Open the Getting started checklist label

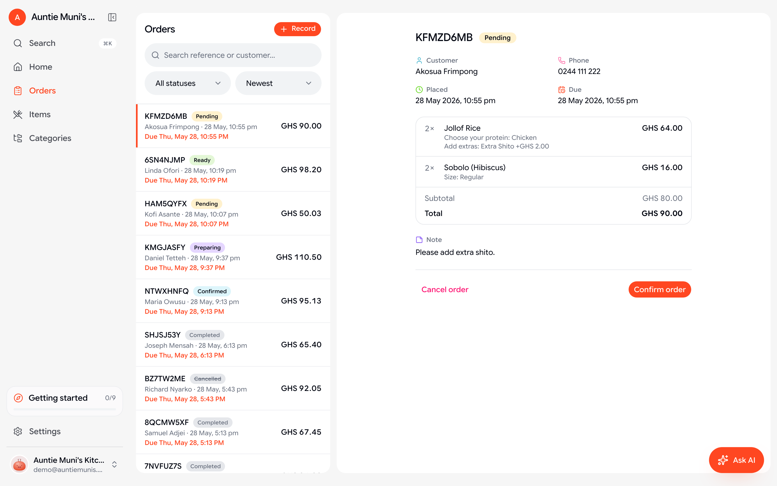click(58, 398)
